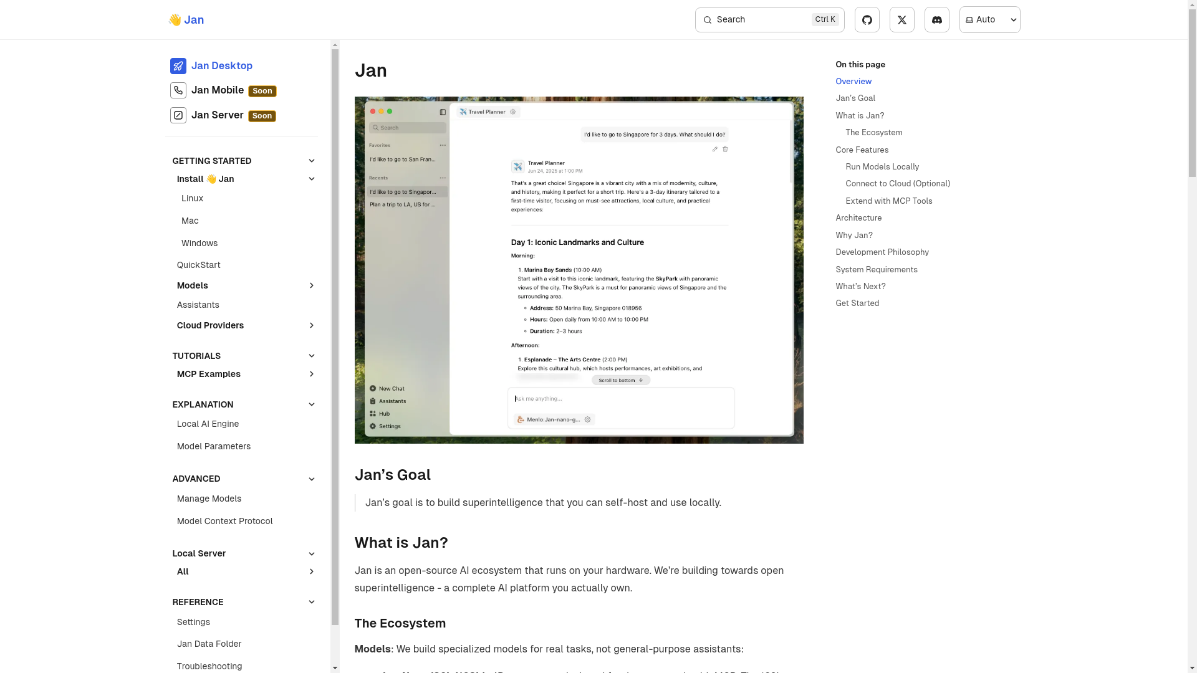This screenshot has height=673, width=1197.
Task: Open the Mac install page
Action: coord(190,221)
